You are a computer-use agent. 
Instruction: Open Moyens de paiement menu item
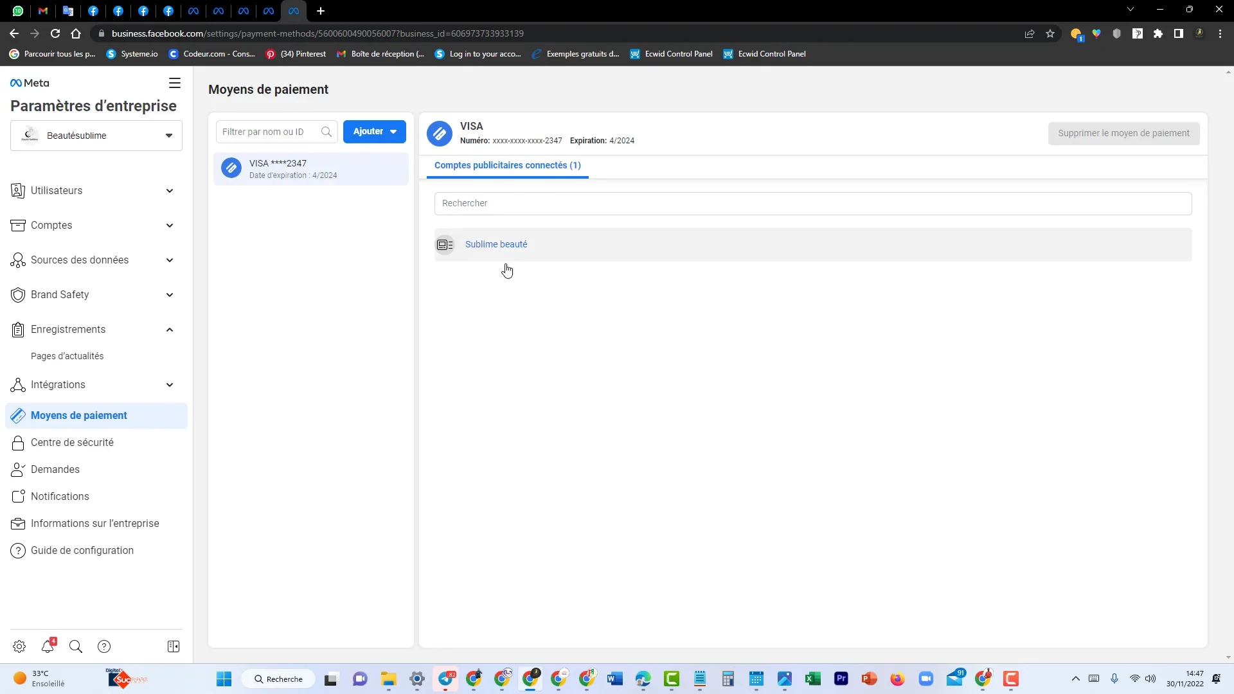[96, 416]
